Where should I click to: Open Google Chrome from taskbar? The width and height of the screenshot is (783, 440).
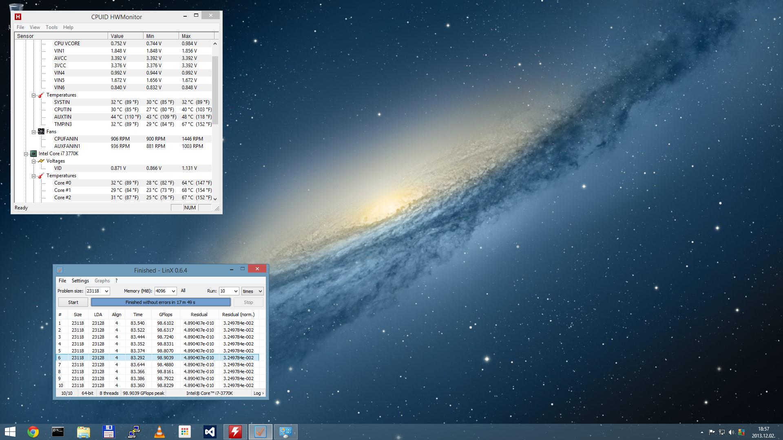[x=33, y=432]
